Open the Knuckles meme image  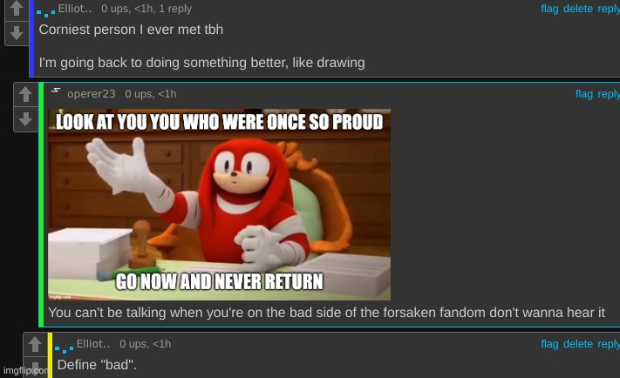(x=219, y=205)
